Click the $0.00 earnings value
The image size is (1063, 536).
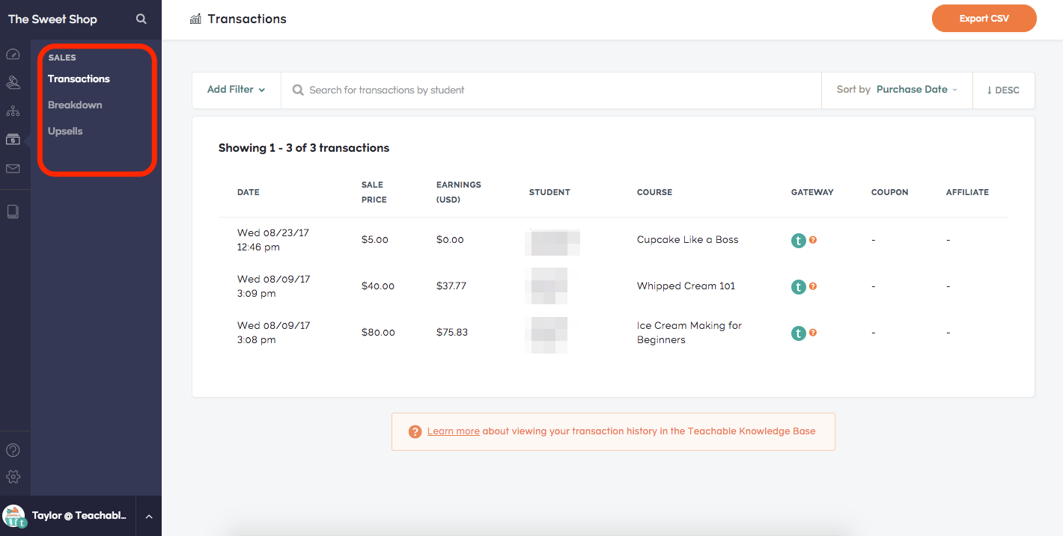(450, 240)
